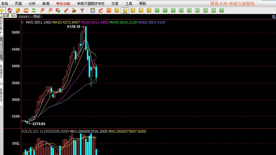The width and height of the screenshot is (276, 155).
Task: Open the 分析 menu
Action: click(32, 4)
